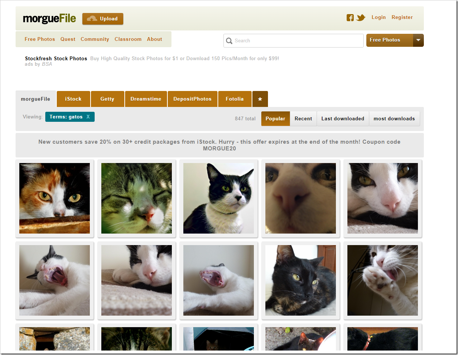The width and height of the screenshot is (458, 355).
Task: Open morgueFile's Facebook page icon
Action: [350, 17]
